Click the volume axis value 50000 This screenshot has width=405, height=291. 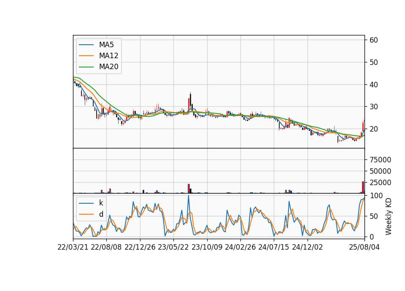[x=380, y=171]
